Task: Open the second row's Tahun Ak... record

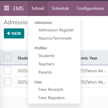Action: coord(93,82)
